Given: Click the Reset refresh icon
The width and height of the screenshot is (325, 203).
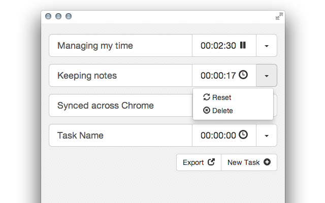Looking at the screenshot, I should click(207, 97).
